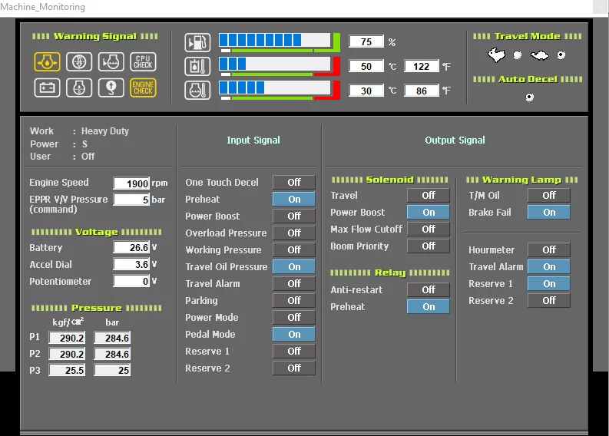Click the overload hook warning icon
Viewport: 609px width, 436px height.
(x=111, y=88)
